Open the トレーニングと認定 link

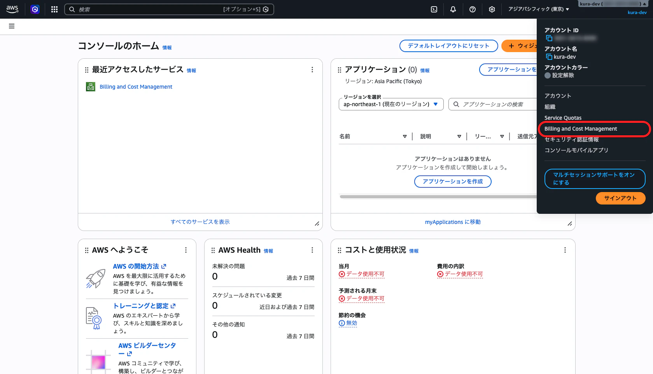point(144,306)
